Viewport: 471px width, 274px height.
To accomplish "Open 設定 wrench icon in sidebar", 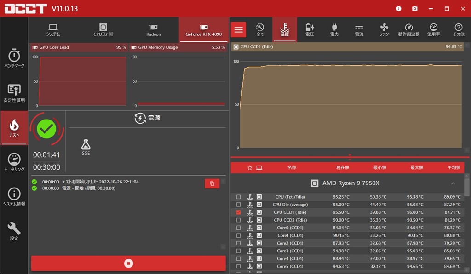I will 14,231.
